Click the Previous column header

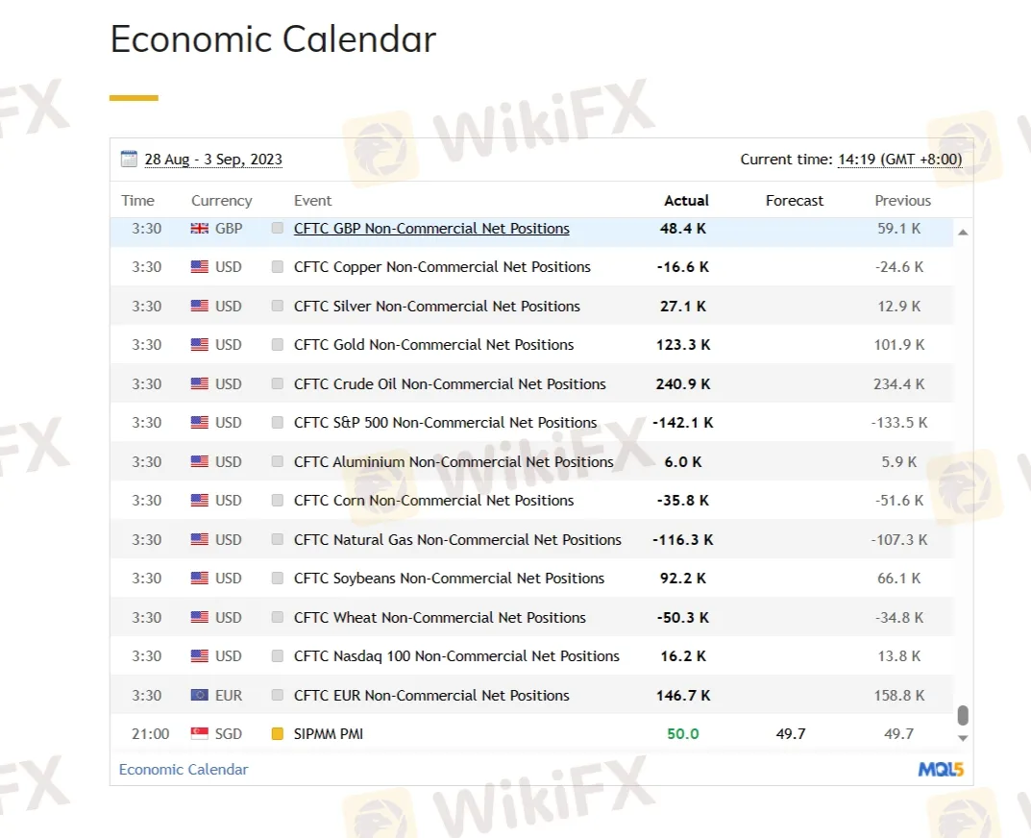[902, 201]
